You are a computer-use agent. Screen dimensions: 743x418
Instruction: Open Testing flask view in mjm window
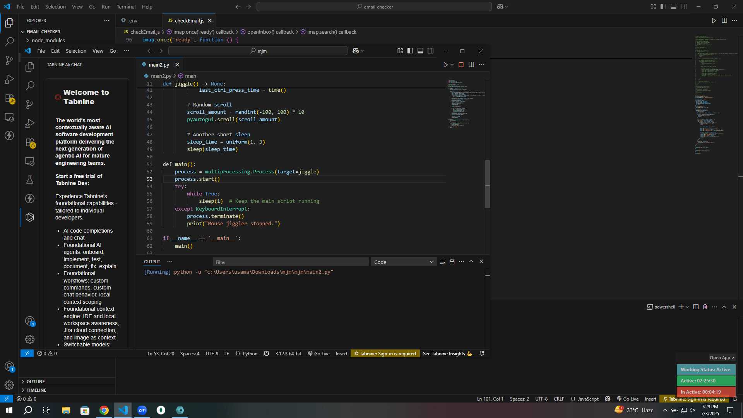[30, 180]
